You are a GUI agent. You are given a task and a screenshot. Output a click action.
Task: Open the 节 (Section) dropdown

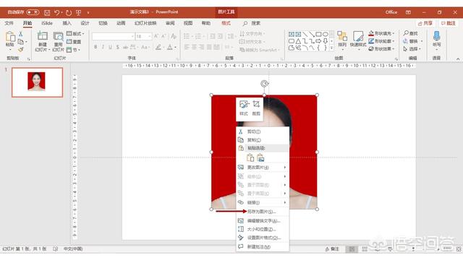73,50
